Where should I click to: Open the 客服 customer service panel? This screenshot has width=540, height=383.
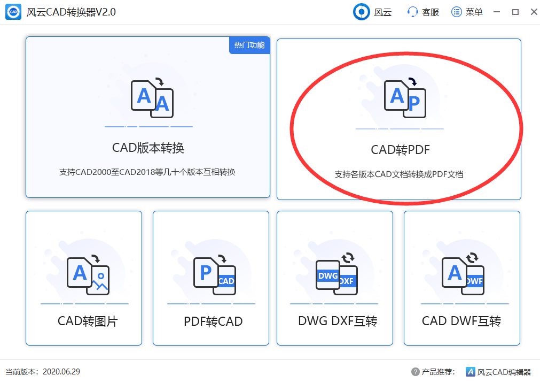pos(422,11)
